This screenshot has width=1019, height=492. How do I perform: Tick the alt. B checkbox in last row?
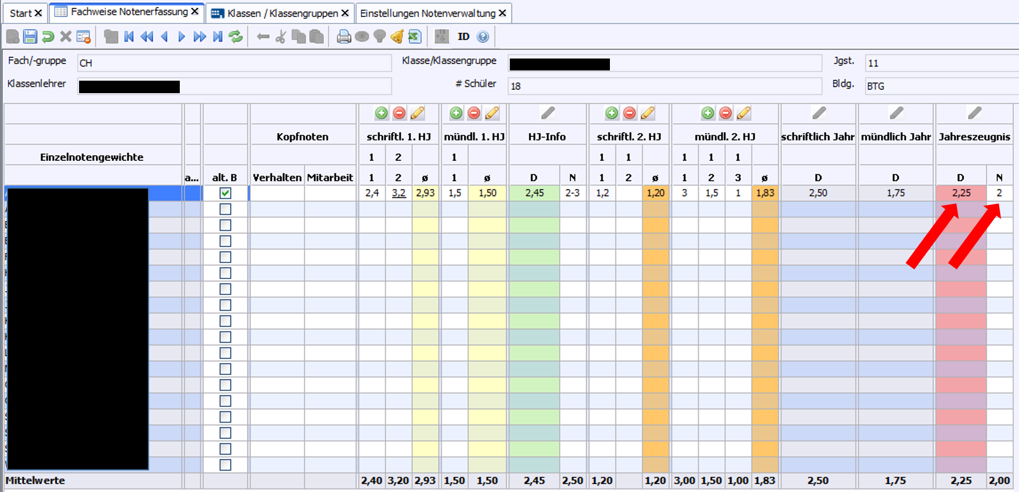[225, 465]
